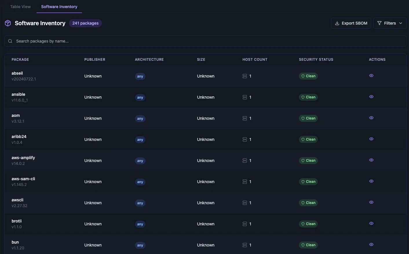Screen dimensions: 409x254
Task: Click the SIZE column header
Action: tap(201, 60)
